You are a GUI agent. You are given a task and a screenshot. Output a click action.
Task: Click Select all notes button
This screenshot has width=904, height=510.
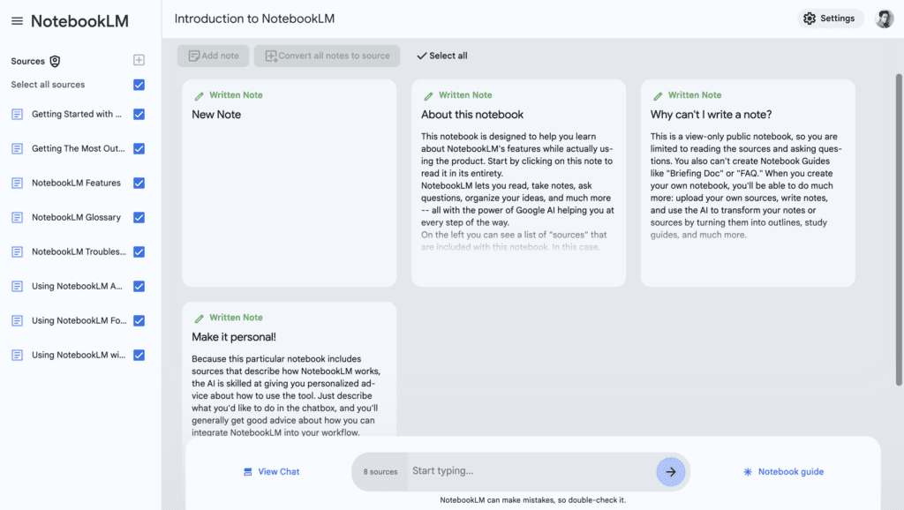point(442,56)
